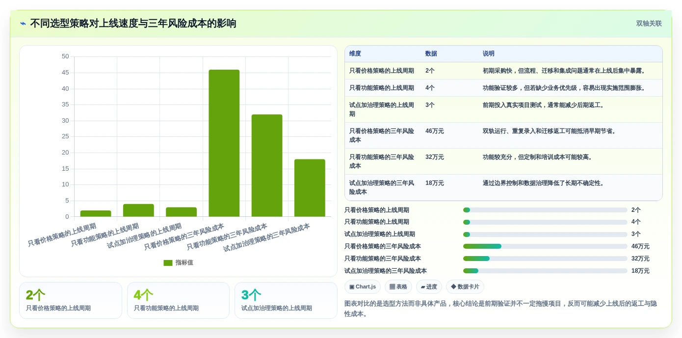Click progress bar for 试点加治理策略的三年风险成本
The image size is (682, 338).
(545, 271)
